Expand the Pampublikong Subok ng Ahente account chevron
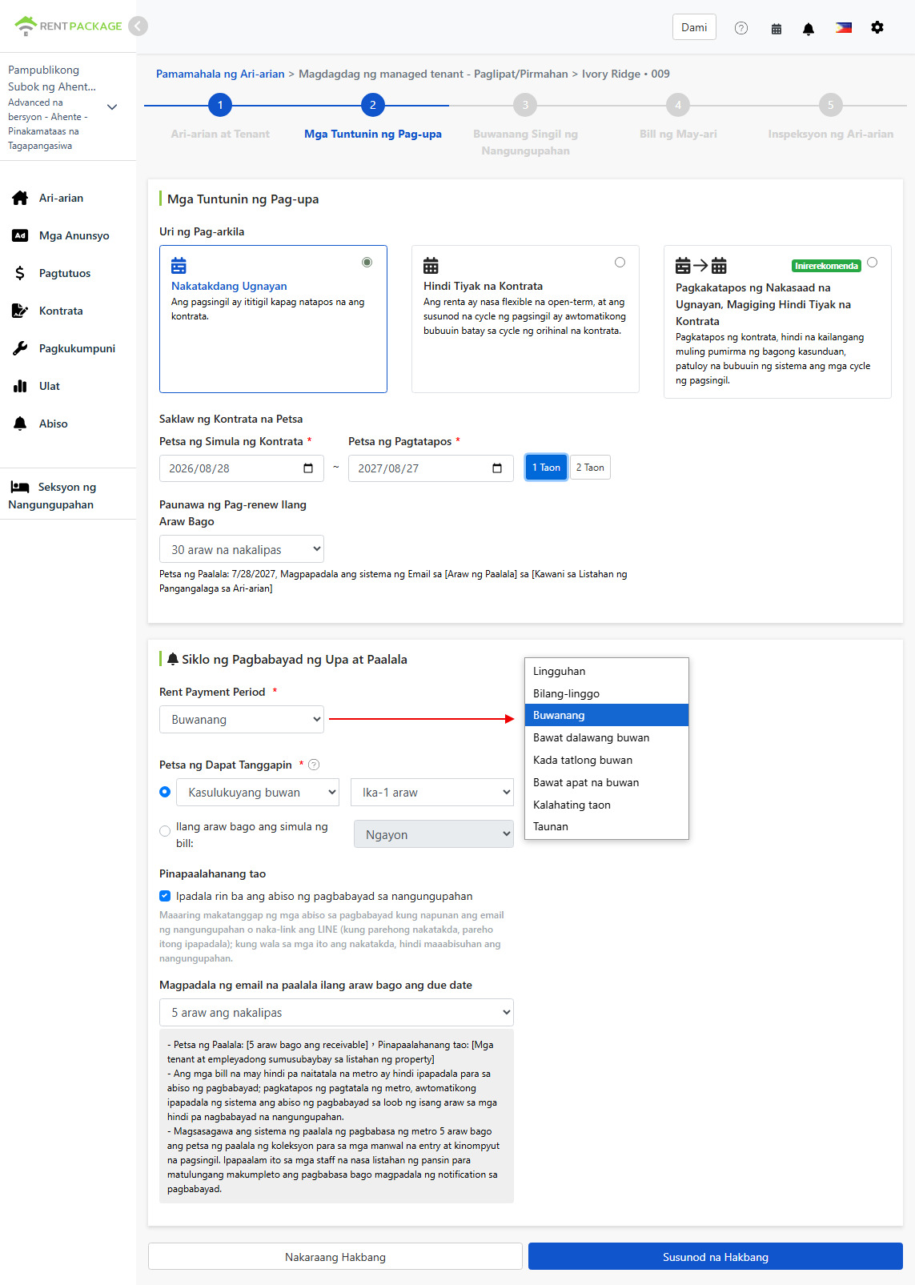 coord(112,107)
